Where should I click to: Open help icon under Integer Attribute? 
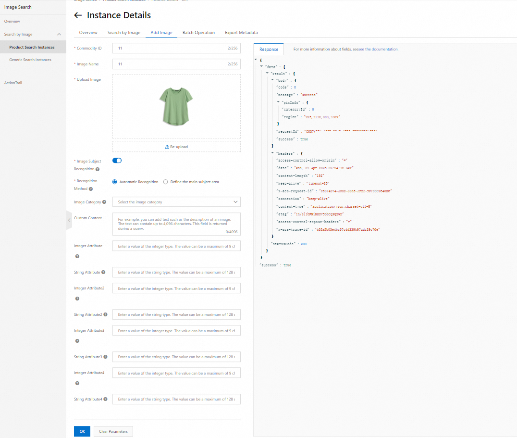point(77,256)
